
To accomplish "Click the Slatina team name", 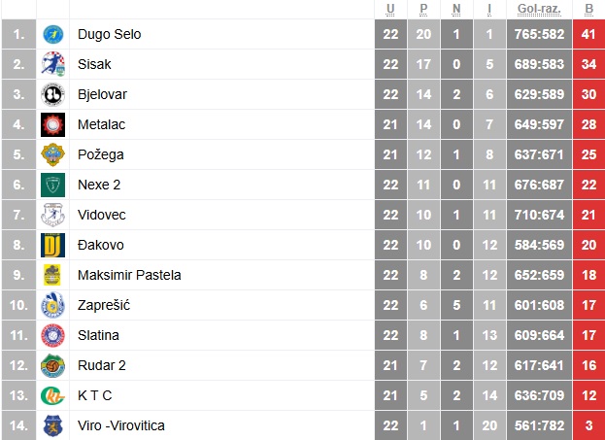I will point(98,335).
